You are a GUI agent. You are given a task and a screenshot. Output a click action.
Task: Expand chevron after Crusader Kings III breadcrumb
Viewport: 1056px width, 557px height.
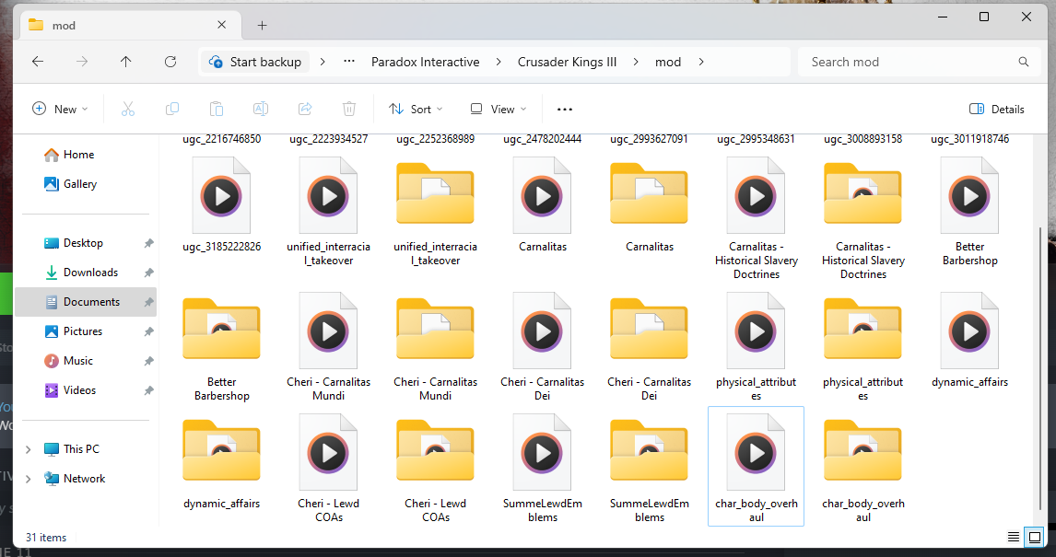[x=636, y=62]
